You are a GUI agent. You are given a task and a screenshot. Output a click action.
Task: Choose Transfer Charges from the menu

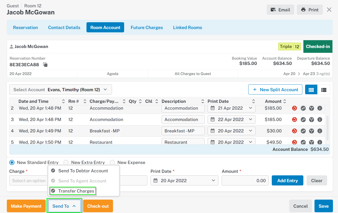[x=73, y=191]
